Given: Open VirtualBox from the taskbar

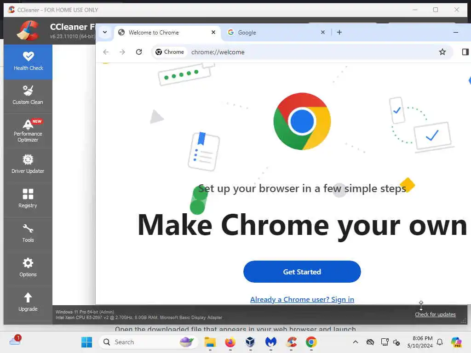Looking at the screenshot, I should (x=250, y=342).
